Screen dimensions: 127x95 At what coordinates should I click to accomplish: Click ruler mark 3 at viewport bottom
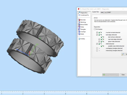point(44,94)
